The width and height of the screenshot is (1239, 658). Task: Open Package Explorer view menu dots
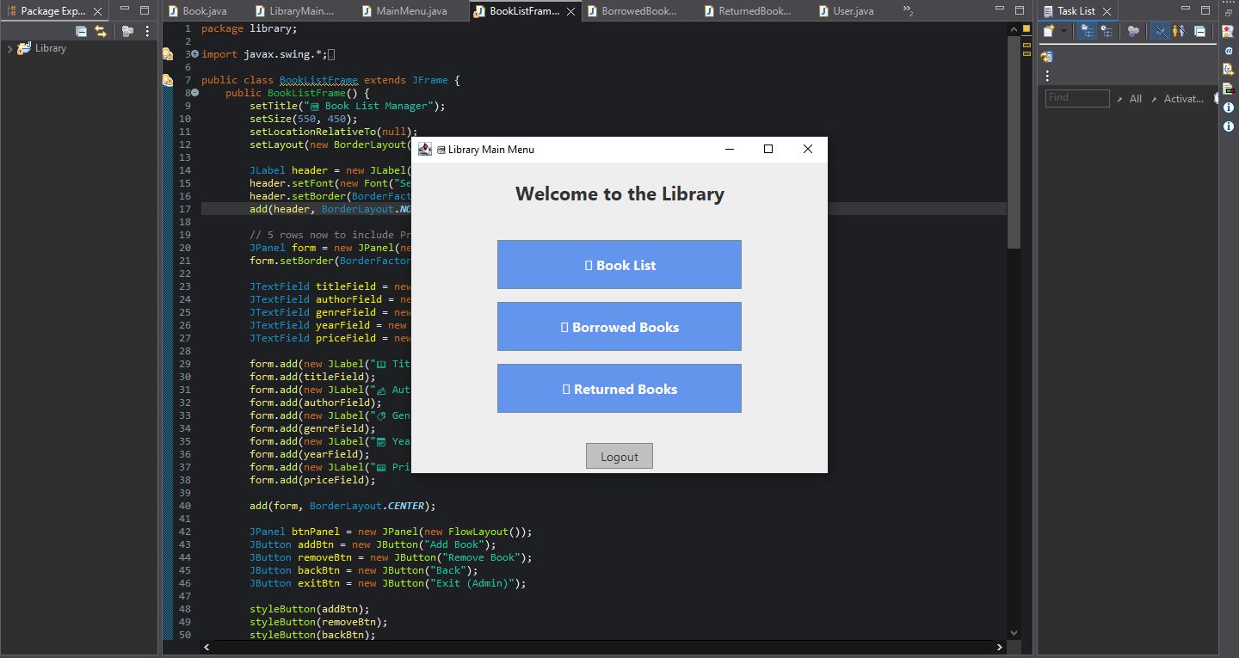[147, 31]
